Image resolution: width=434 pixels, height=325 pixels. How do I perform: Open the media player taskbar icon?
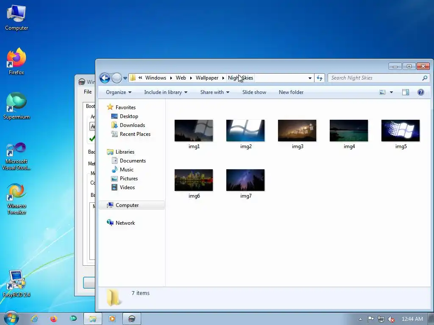pyautogui.click(x=112, y=319)
